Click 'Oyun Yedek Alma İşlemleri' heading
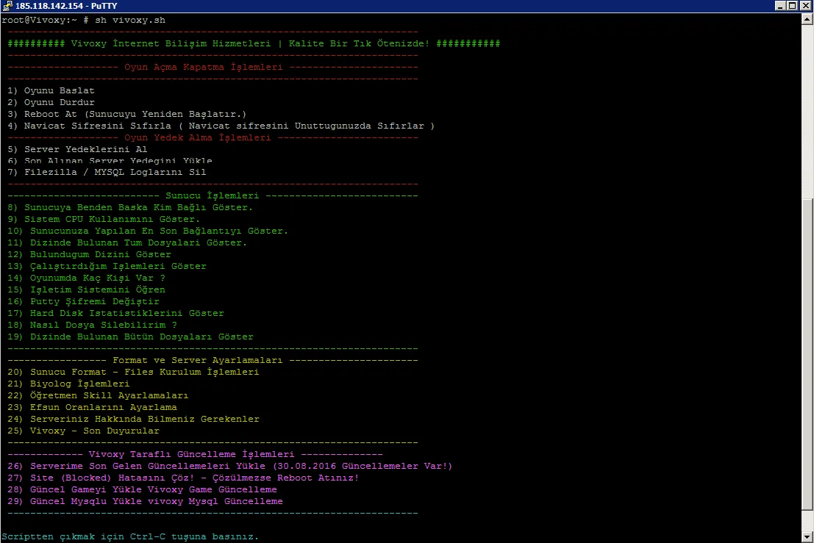 tap(197, 137)
